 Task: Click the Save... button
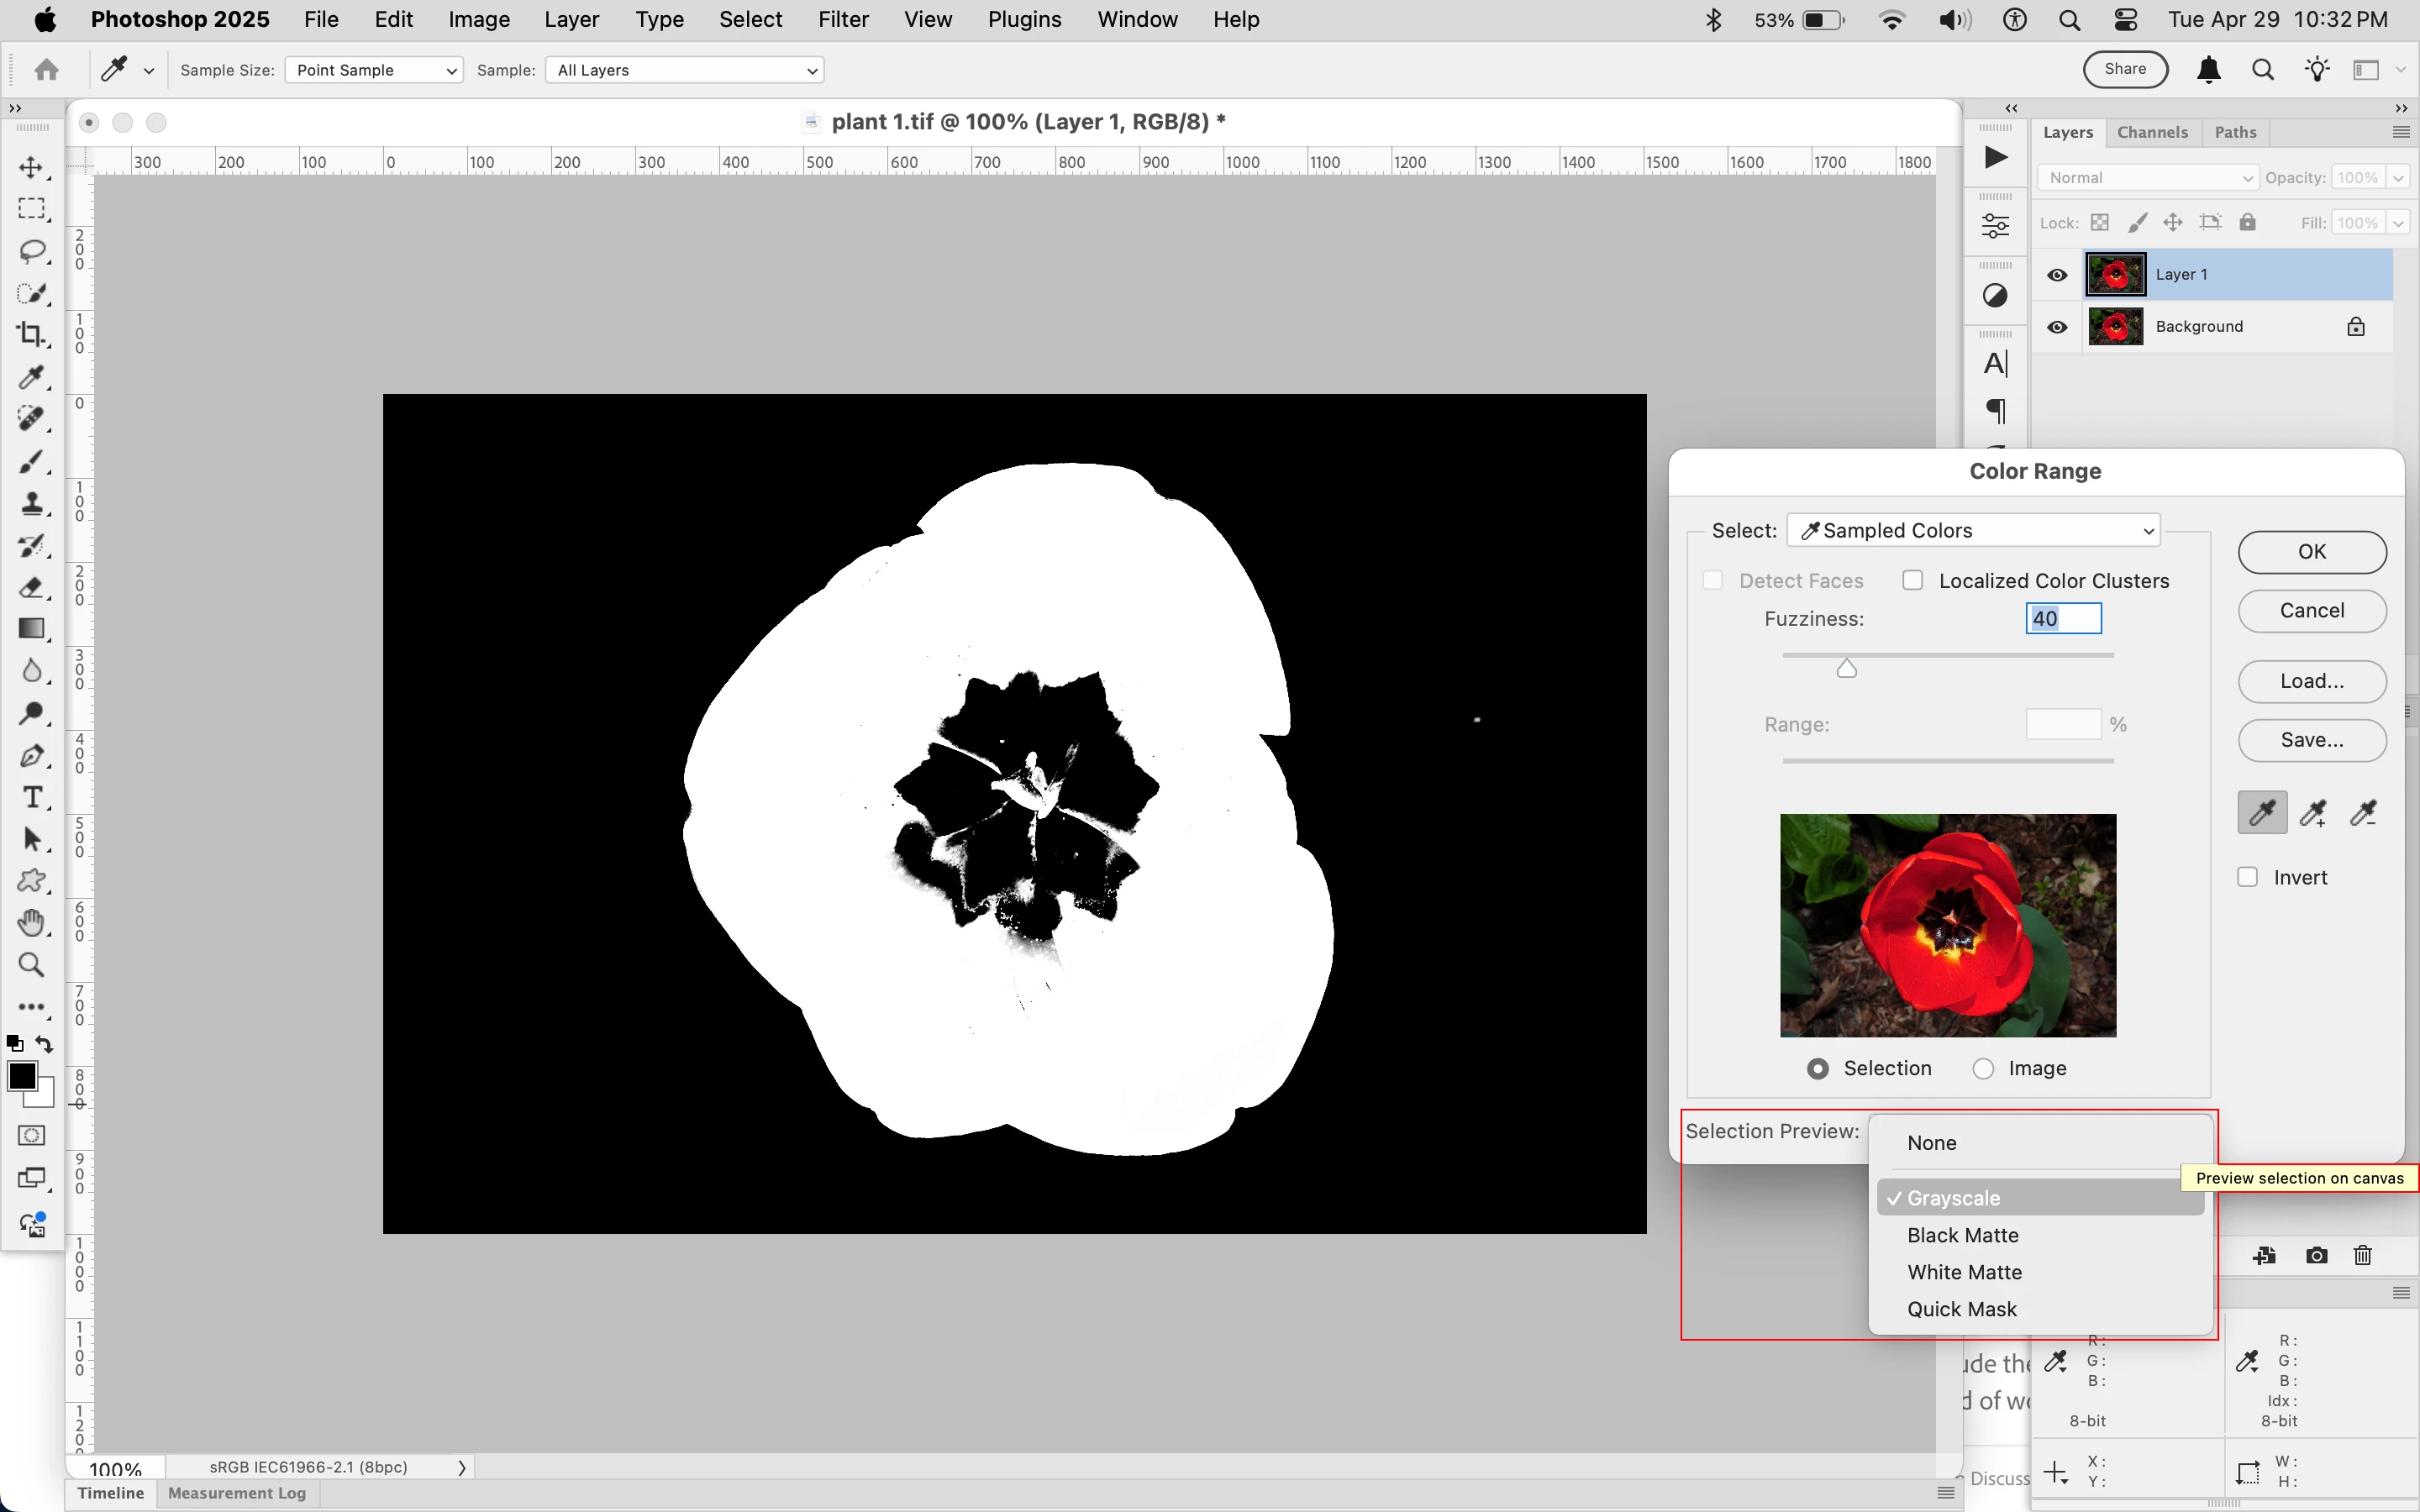pos(2312,740)
